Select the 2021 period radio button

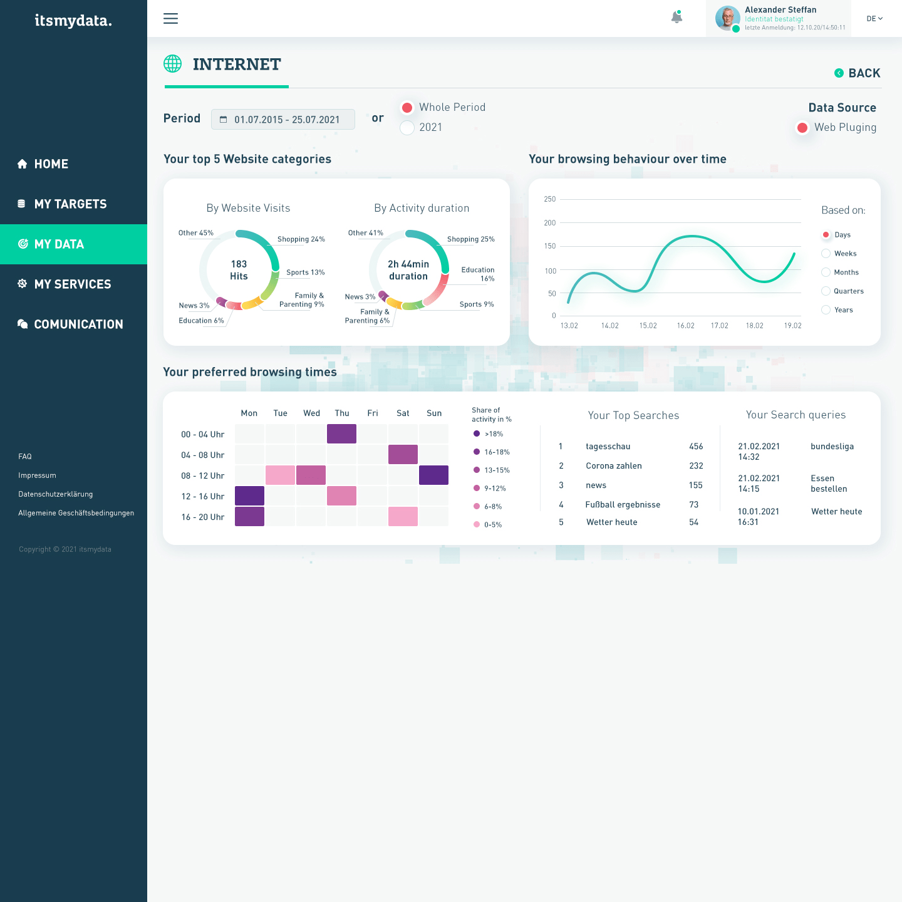click(x=407, y=128)
